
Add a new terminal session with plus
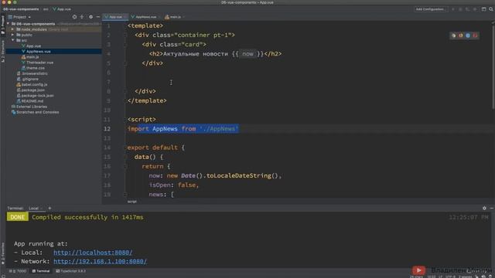(x=49, y=208)
